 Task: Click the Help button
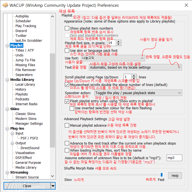click(x=175, y=175)
